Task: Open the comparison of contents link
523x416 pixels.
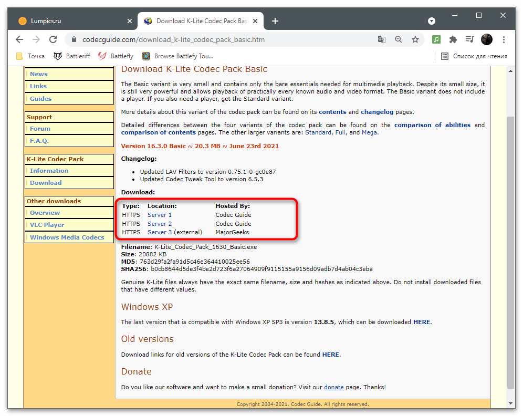Action: [x=159, y=132]
